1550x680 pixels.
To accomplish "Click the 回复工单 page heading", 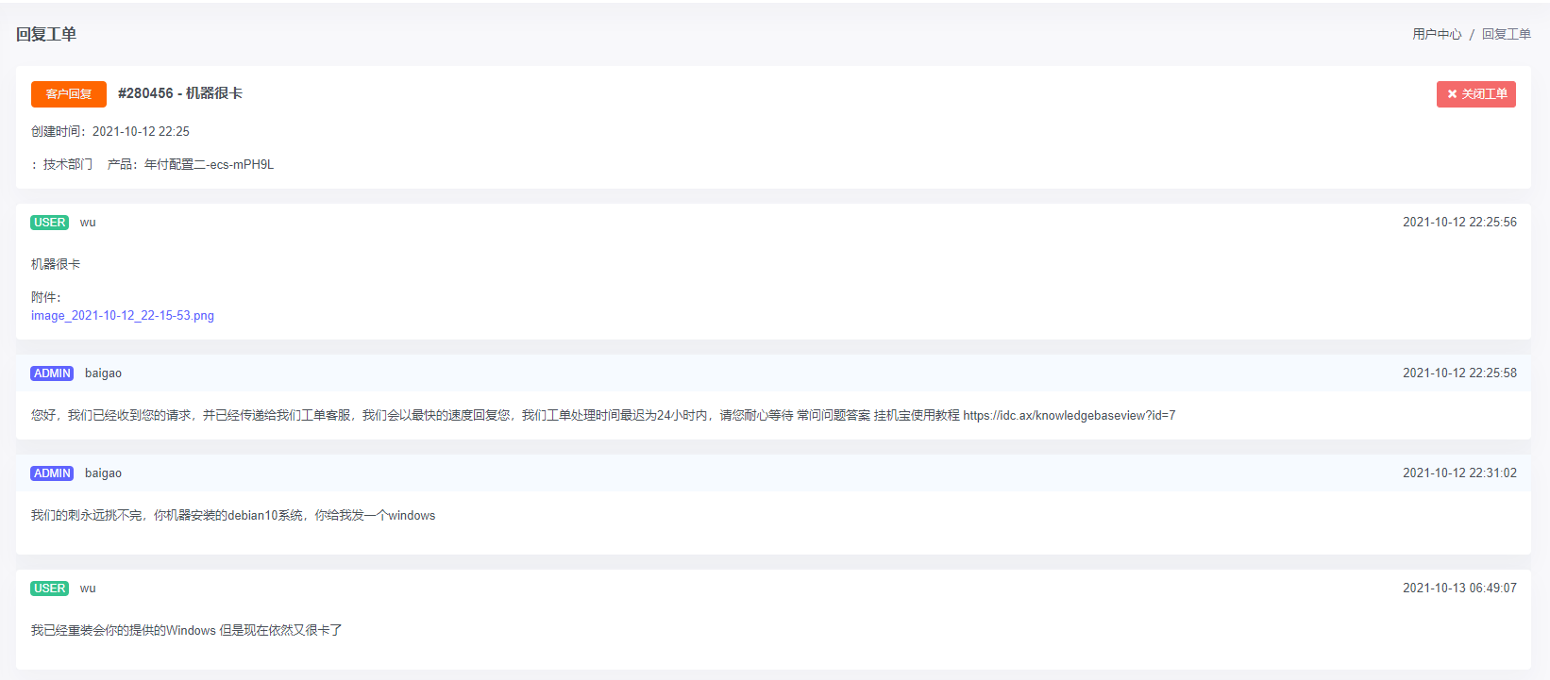I will click(46, 34).
